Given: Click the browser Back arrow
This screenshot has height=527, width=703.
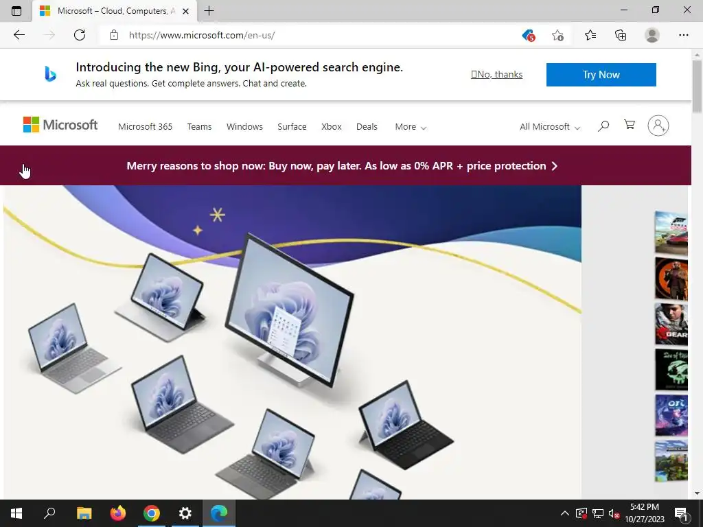Looking at the screenshot, I should point(19,35).
